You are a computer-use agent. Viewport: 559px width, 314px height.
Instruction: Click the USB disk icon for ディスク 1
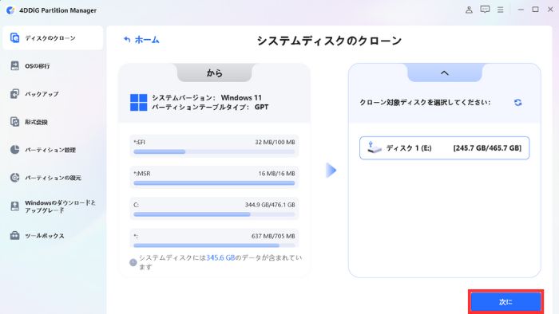click(374, 147)
